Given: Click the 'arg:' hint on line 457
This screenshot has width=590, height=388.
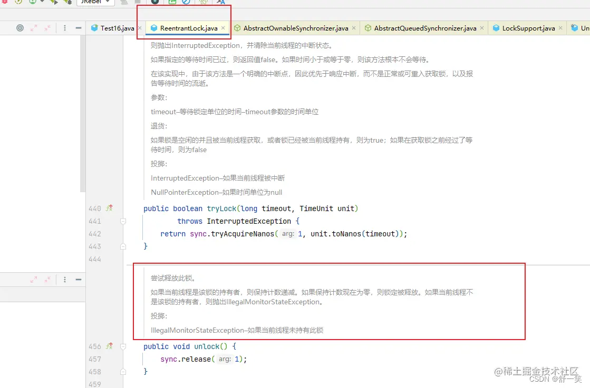Looking at the screenshot, I should point(225,359).
